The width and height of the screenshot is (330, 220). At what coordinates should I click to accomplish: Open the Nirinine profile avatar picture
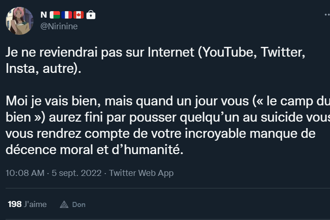coord(19,21)
